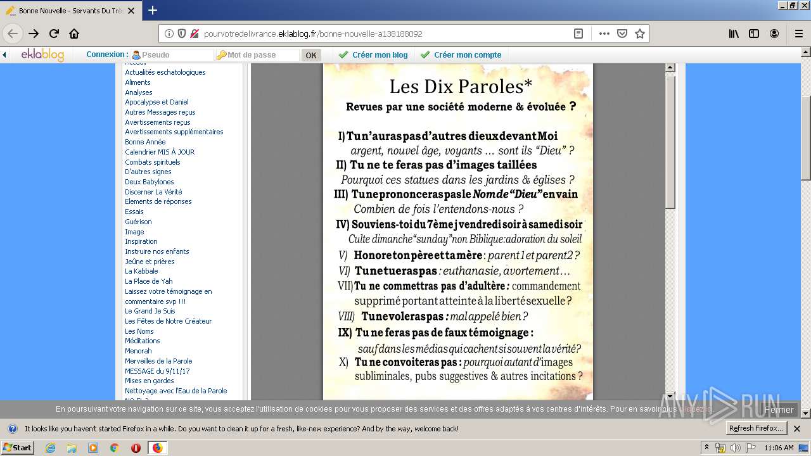811x456 pixels.
Task: Select the Bonne Nouvelle tab
Action: pyautogui.click(x=70, y=11)
